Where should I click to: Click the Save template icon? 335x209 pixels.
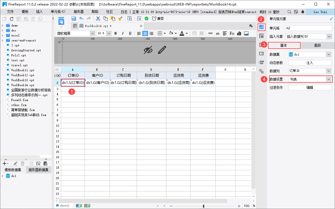(74, 18)
